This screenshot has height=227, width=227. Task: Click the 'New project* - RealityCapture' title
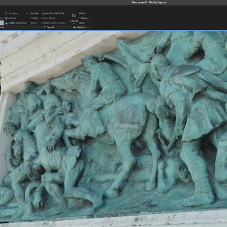pyautogui.click(x=149, y=2)
